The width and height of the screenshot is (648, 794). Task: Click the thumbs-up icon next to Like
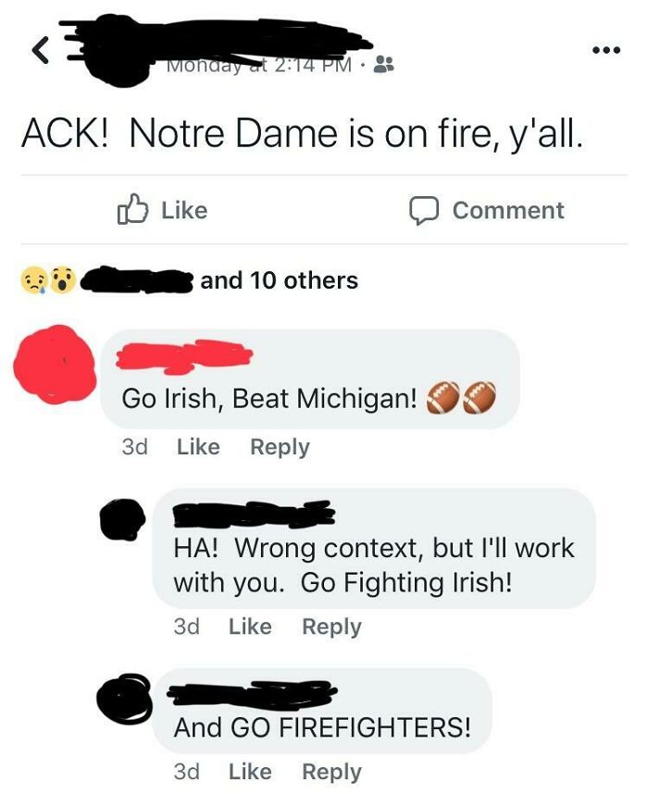tap(131, 209)
